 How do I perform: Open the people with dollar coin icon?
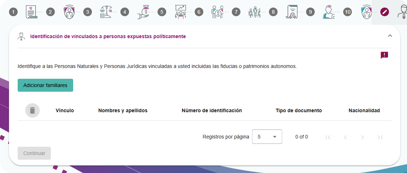[x=217, y=12]
